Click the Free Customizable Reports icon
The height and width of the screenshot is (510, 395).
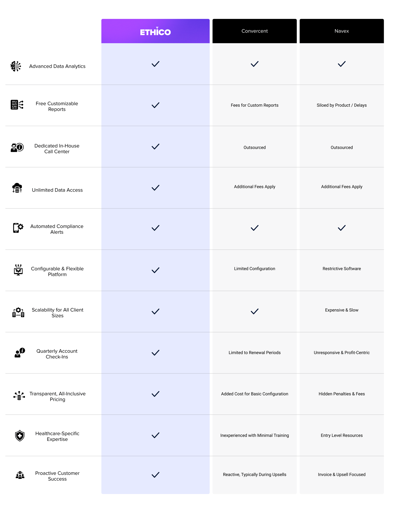[17, 105]
